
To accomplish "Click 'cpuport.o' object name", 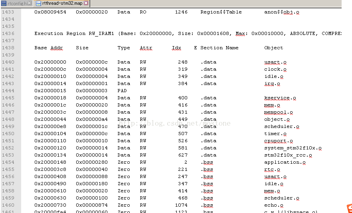I will click(279, 141).
